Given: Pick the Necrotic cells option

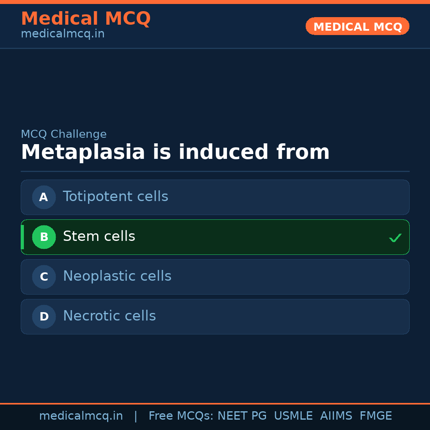Looking at the screenshot, I should click(x=109, y=316).
